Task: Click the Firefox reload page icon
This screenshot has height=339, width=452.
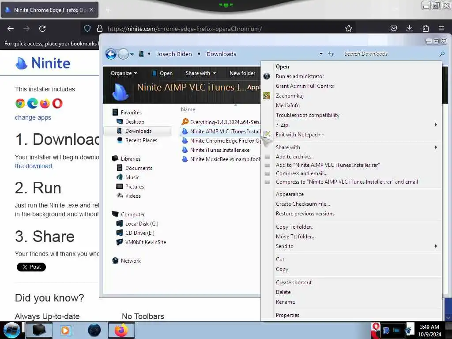Action: click(x=42, y=29)
